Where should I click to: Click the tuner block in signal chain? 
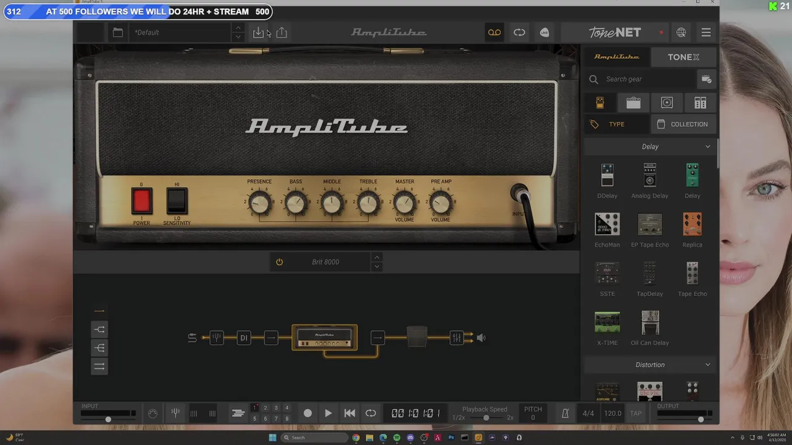[216, 337]
